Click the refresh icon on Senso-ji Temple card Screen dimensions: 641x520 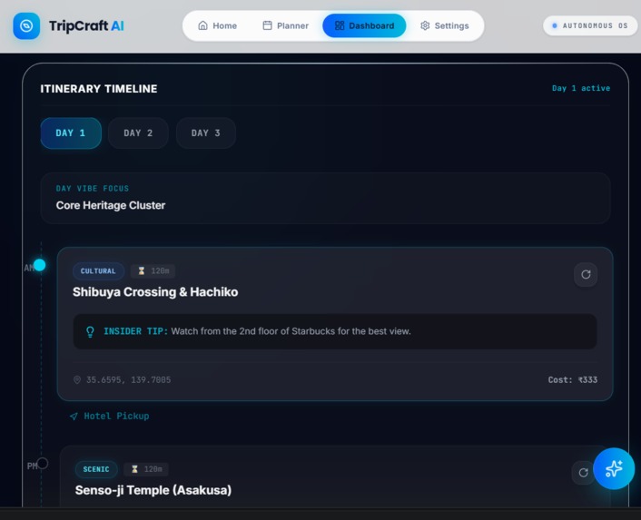point(584,473)
